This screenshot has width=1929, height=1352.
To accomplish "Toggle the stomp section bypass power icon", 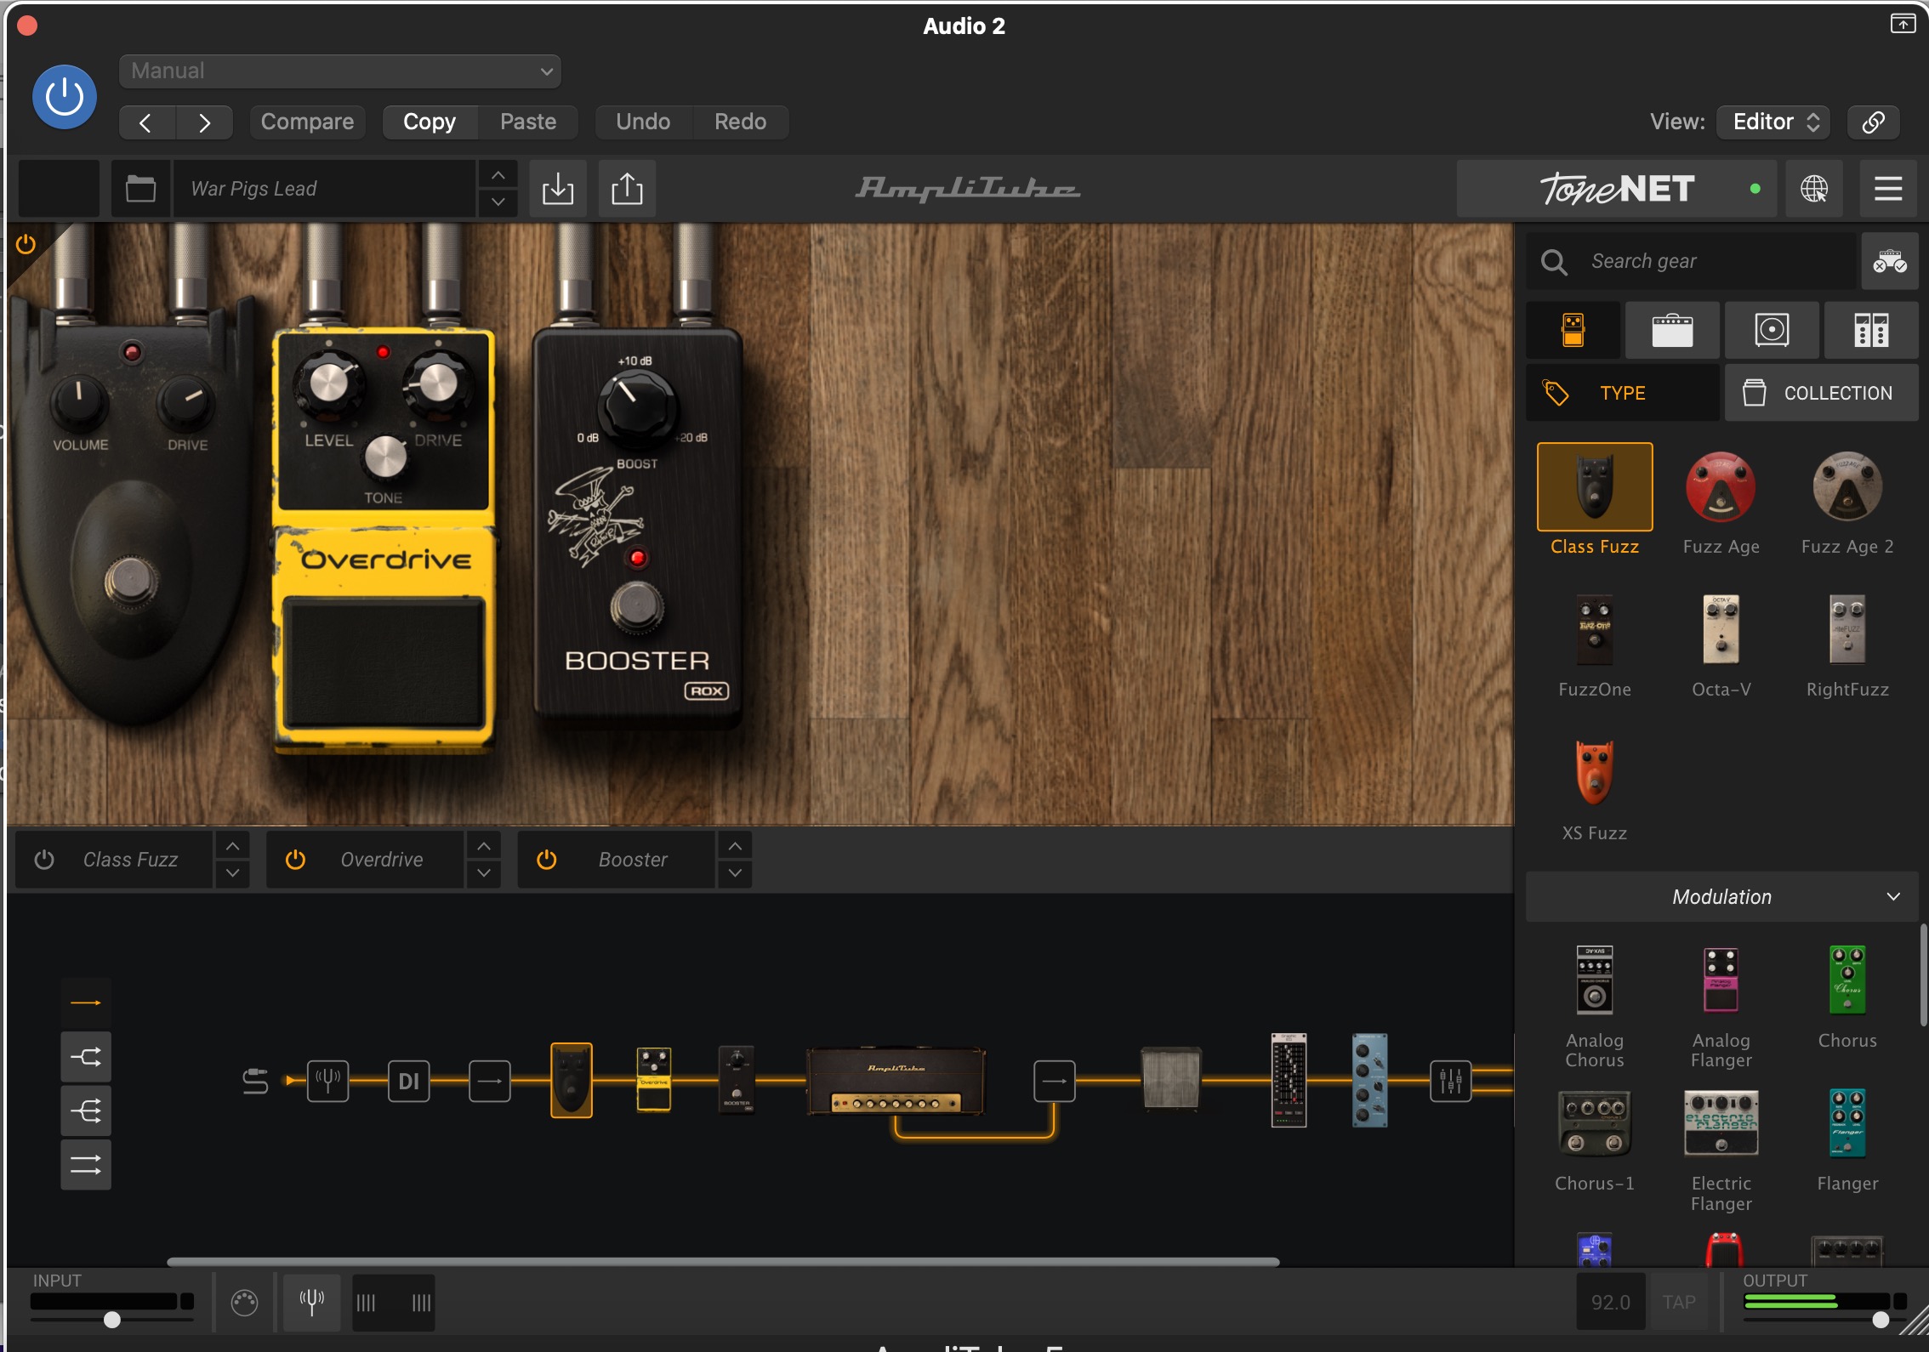I will (x=26, y=244).
